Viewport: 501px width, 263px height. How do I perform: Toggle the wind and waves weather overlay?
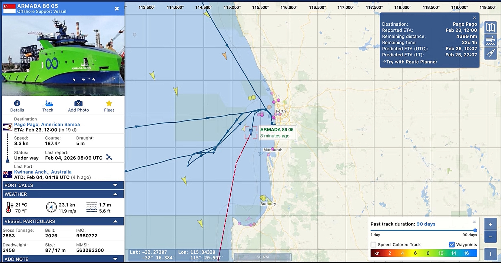490,41
